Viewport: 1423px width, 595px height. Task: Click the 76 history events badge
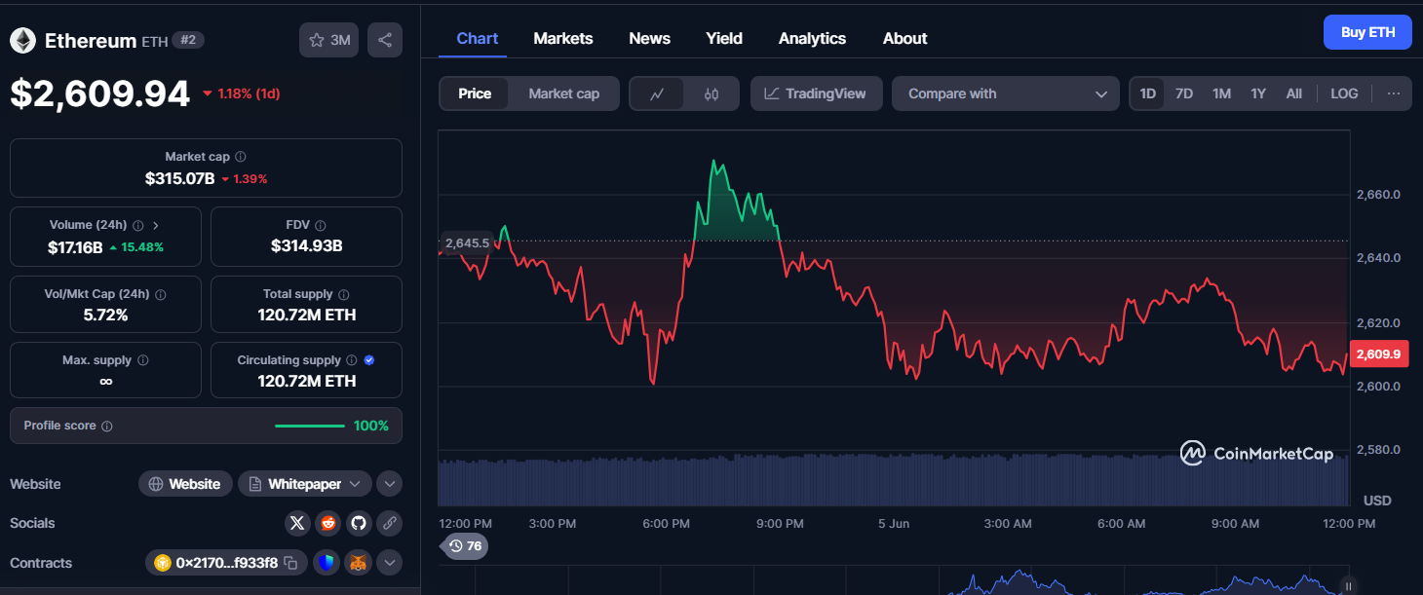(x=464, y=546)
